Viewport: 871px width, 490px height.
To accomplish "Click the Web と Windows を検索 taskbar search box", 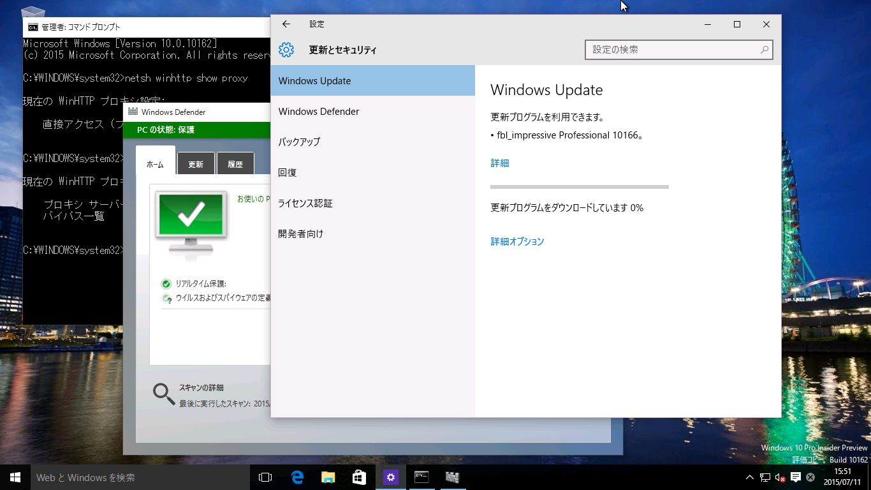I will tap(140, 477).
